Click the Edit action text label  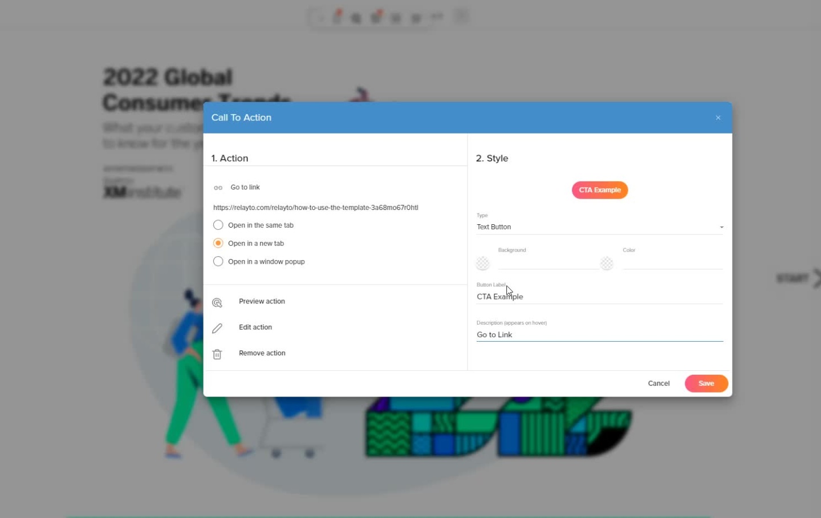tap(255, 327)
